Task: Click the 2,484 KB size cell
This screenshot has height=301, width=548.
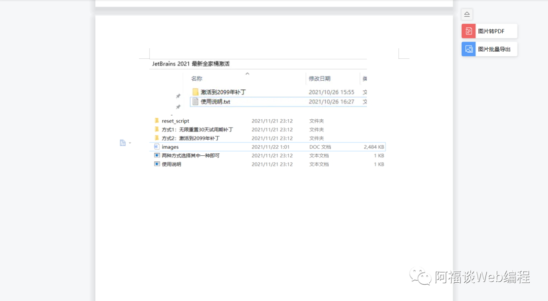Action: pyautogui.click(x=373, y=147)
